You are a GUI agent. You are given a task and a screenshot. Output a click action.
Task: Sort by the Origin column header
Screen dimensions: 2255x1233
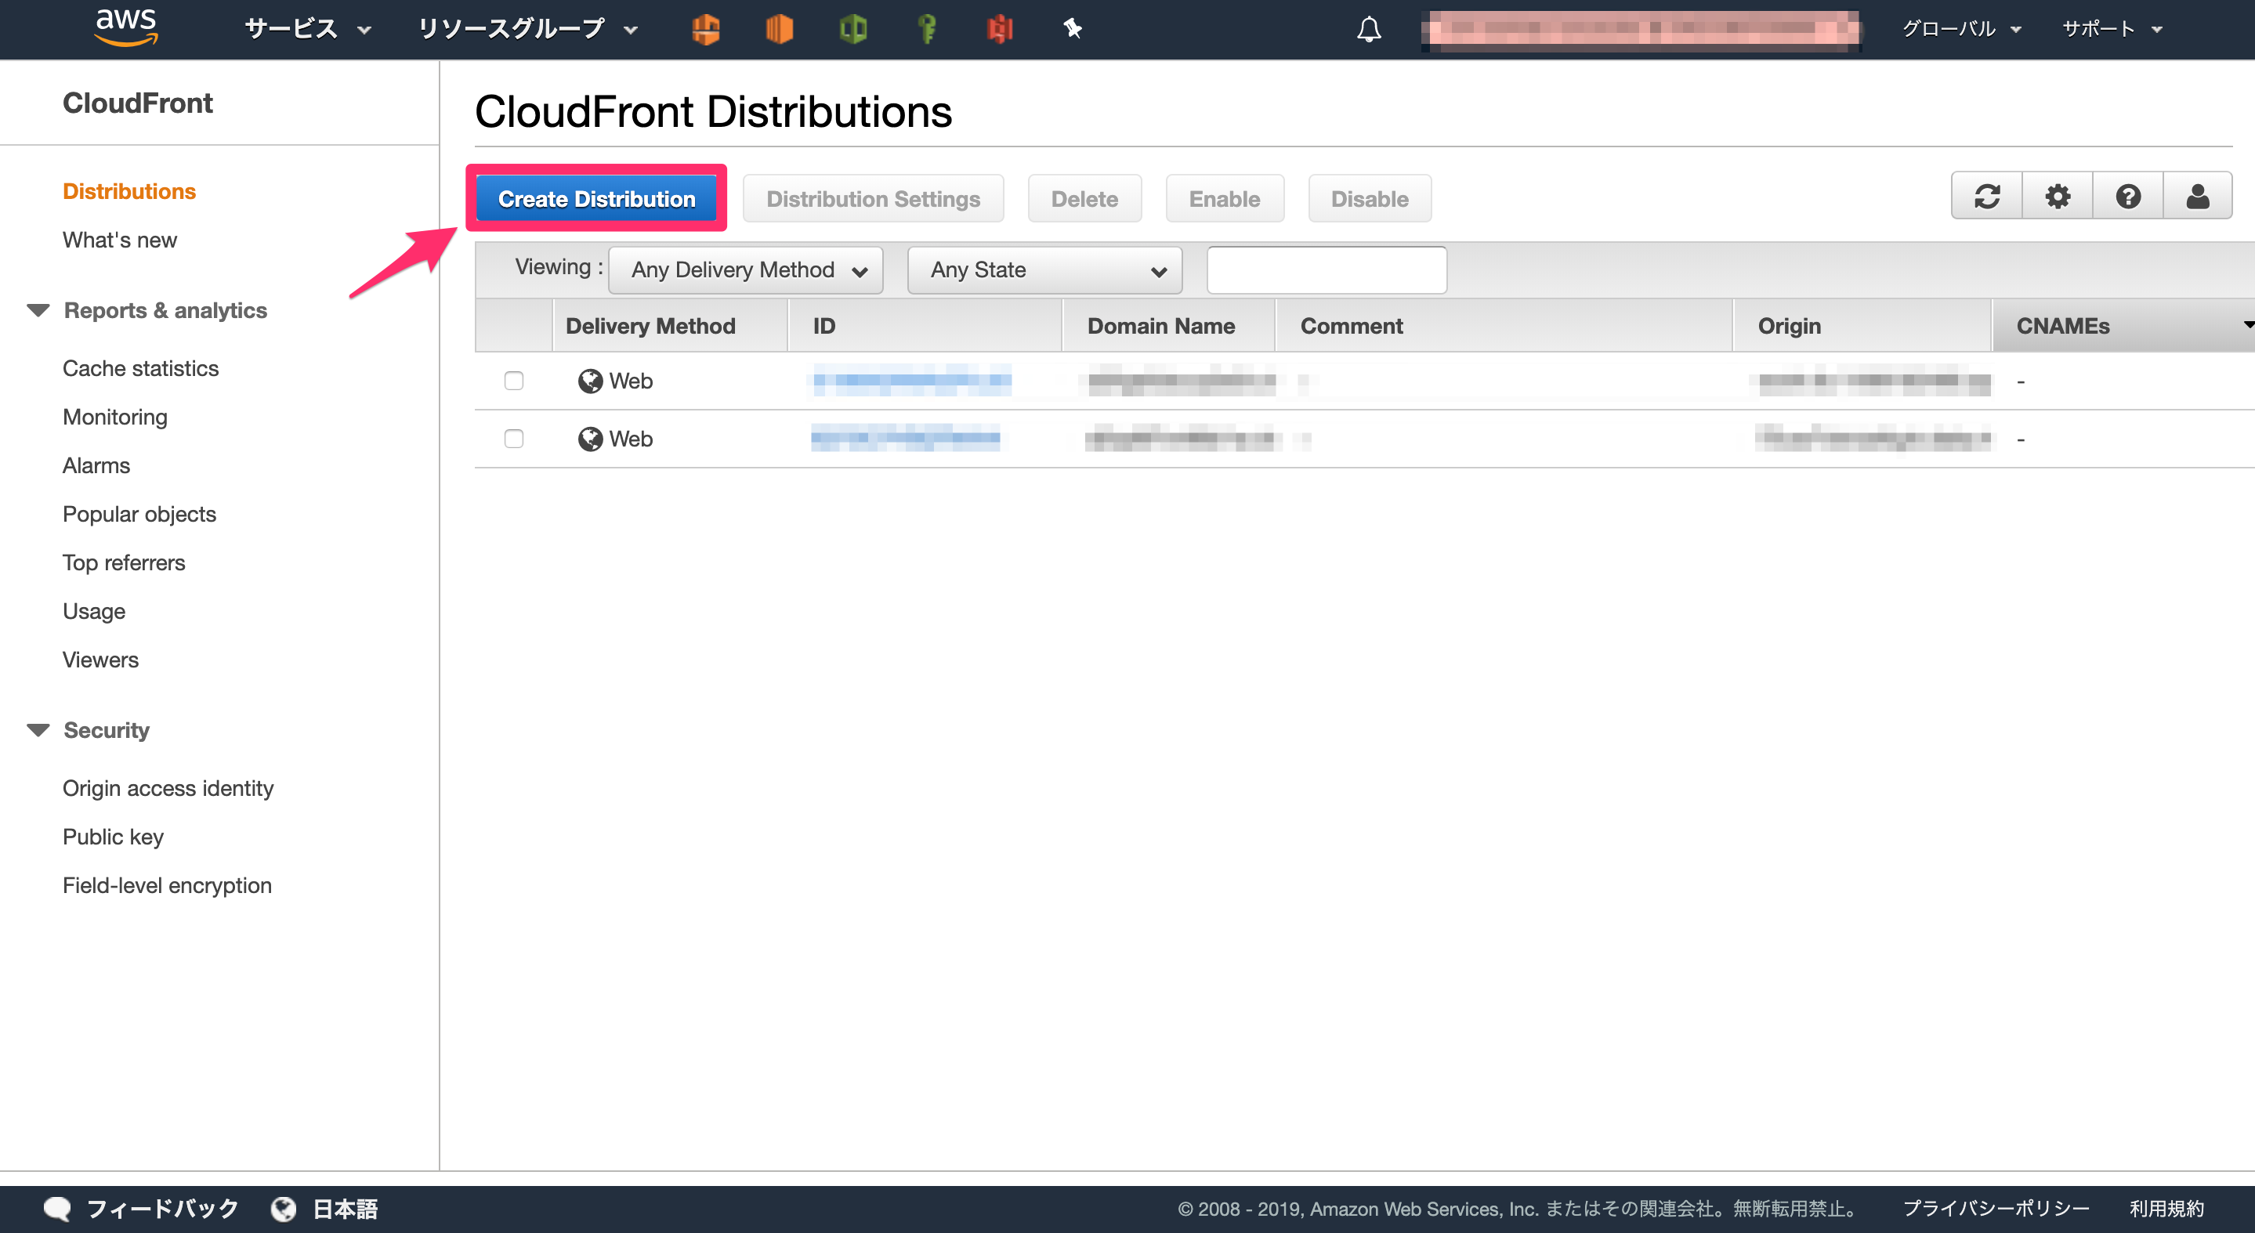tap(1862, 326)
